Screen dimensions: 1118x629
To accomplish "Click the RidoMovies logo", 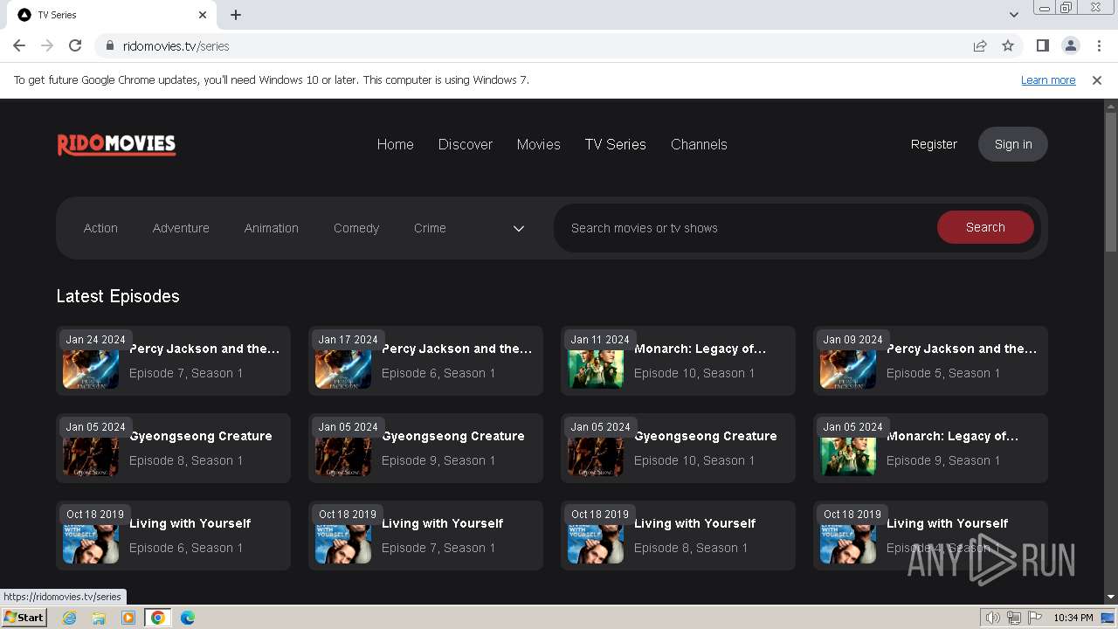I will pyautogui.click(x=116, y=144).
